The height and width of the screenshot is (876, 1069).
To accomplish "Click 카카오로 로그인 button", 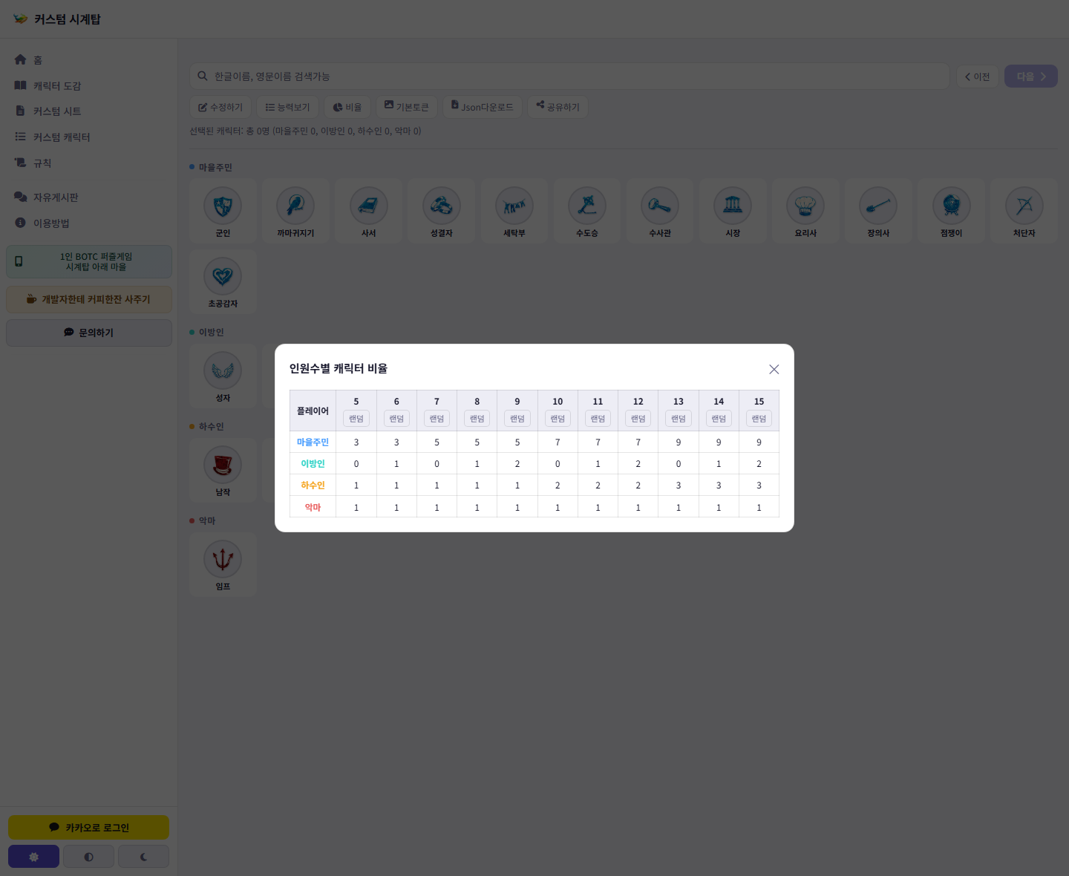I will (x=88, y=827).
